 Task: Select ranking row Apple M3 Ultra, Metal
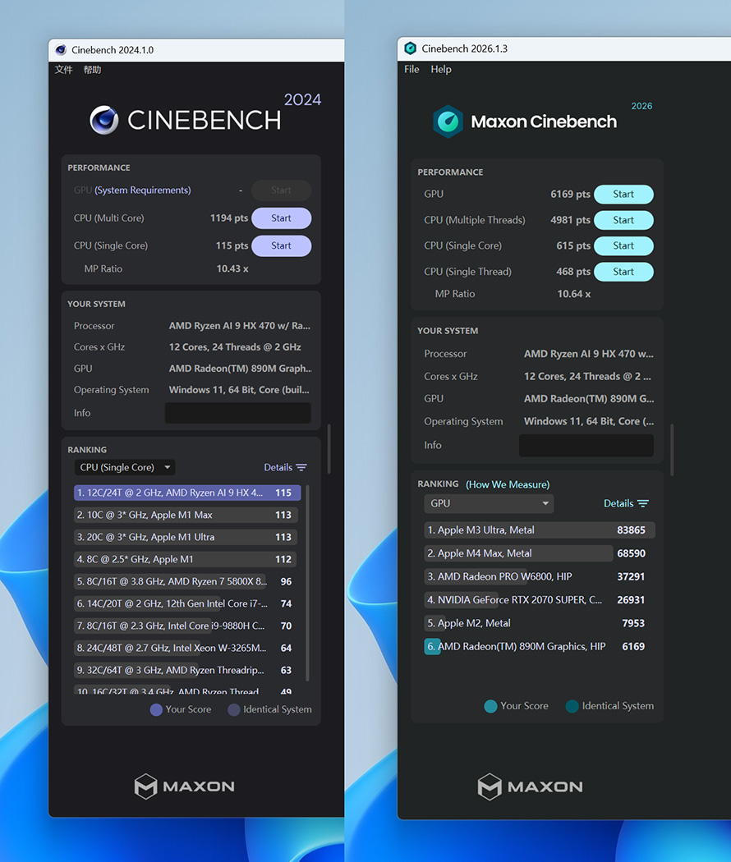coord(539,530)
